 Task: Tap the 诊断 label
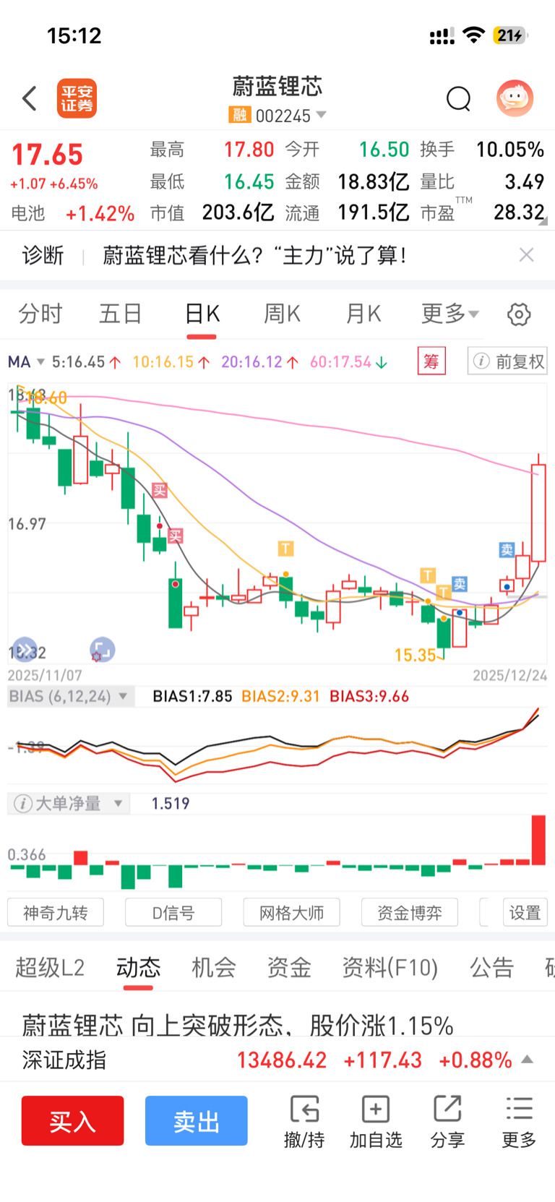43,254
